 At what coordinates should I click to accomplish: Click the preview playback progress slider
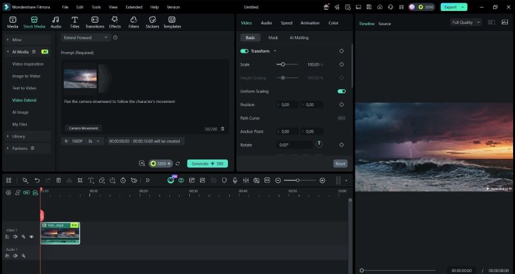(x=397, y=270)
